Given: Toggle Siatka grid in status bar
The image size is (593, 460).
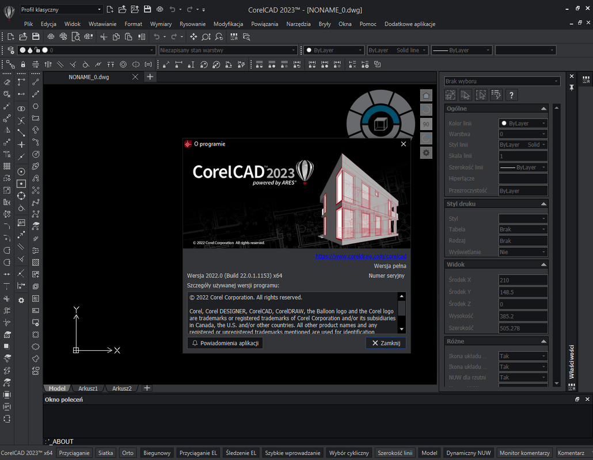Looking at the screenshot, I should (105, 453).
